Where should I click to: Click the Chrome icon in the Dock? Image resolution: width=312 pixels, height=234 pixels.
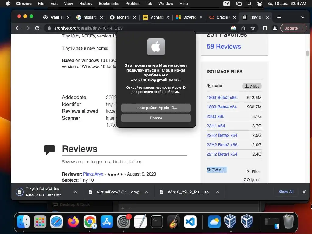[x=90, y=222]
